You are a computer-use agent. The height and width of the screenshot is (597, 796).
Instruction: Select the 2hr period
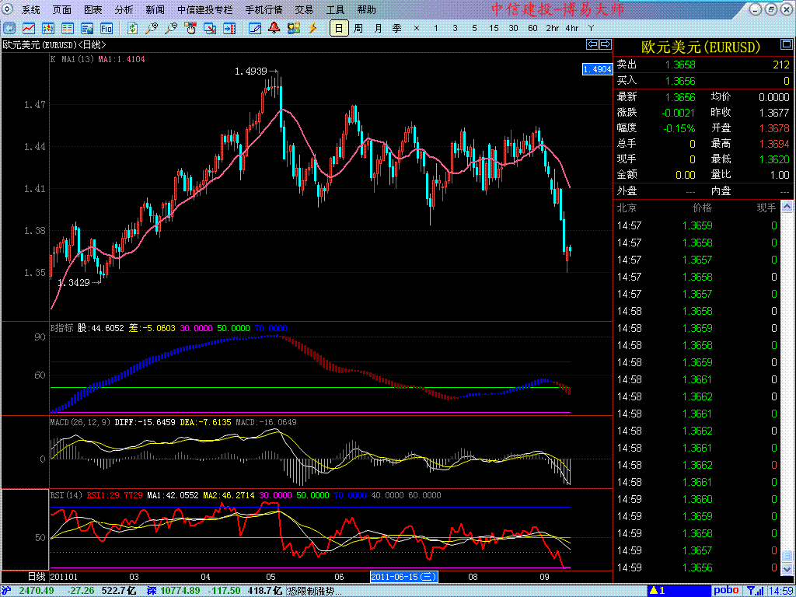(x=553, y=29)
